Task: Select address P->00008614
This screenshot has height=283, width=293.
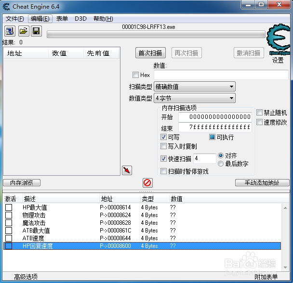Action: [115, 207]
